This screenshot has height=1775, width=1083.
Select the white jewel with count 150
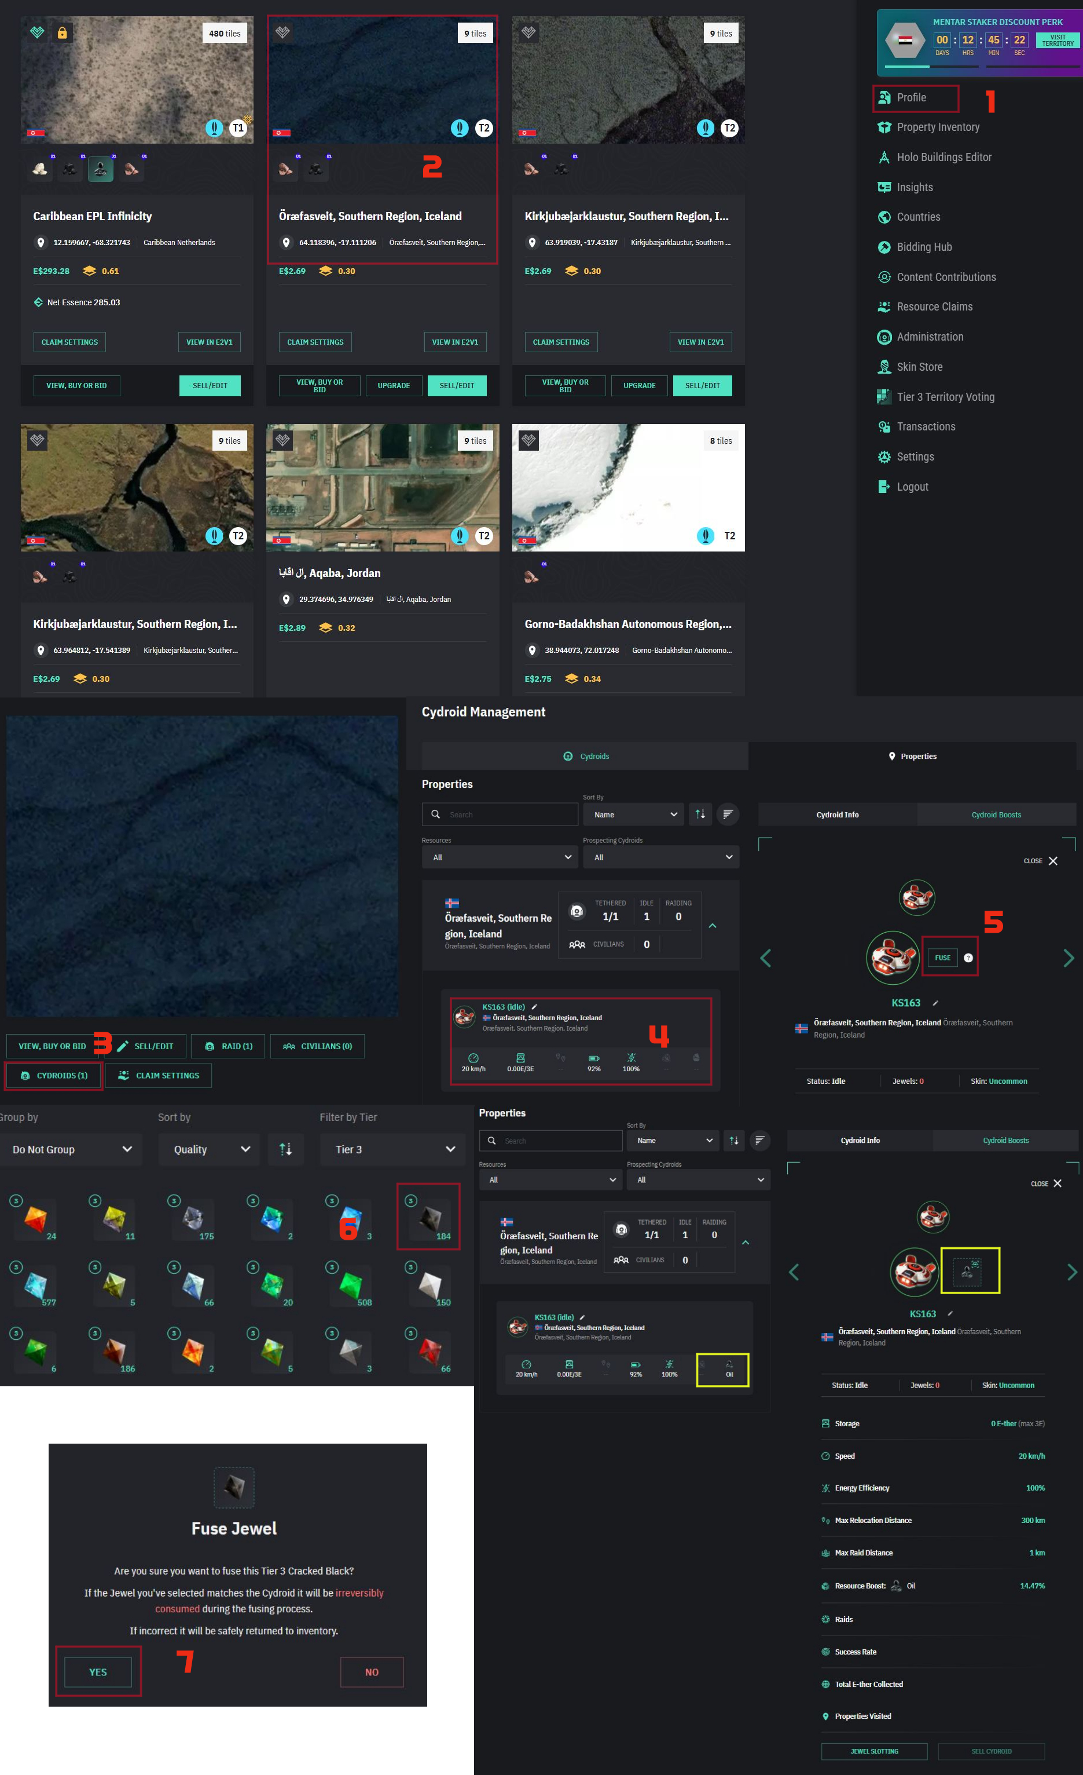pyautogui.click(x=429, y=1284)
